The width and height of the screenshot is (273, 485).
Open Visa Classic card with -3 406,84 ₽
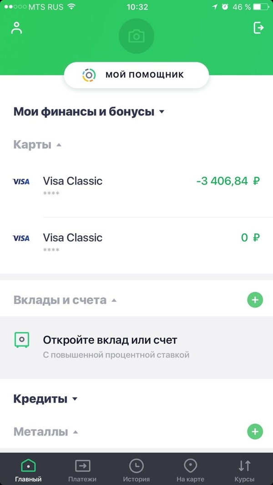click(136, 186)
